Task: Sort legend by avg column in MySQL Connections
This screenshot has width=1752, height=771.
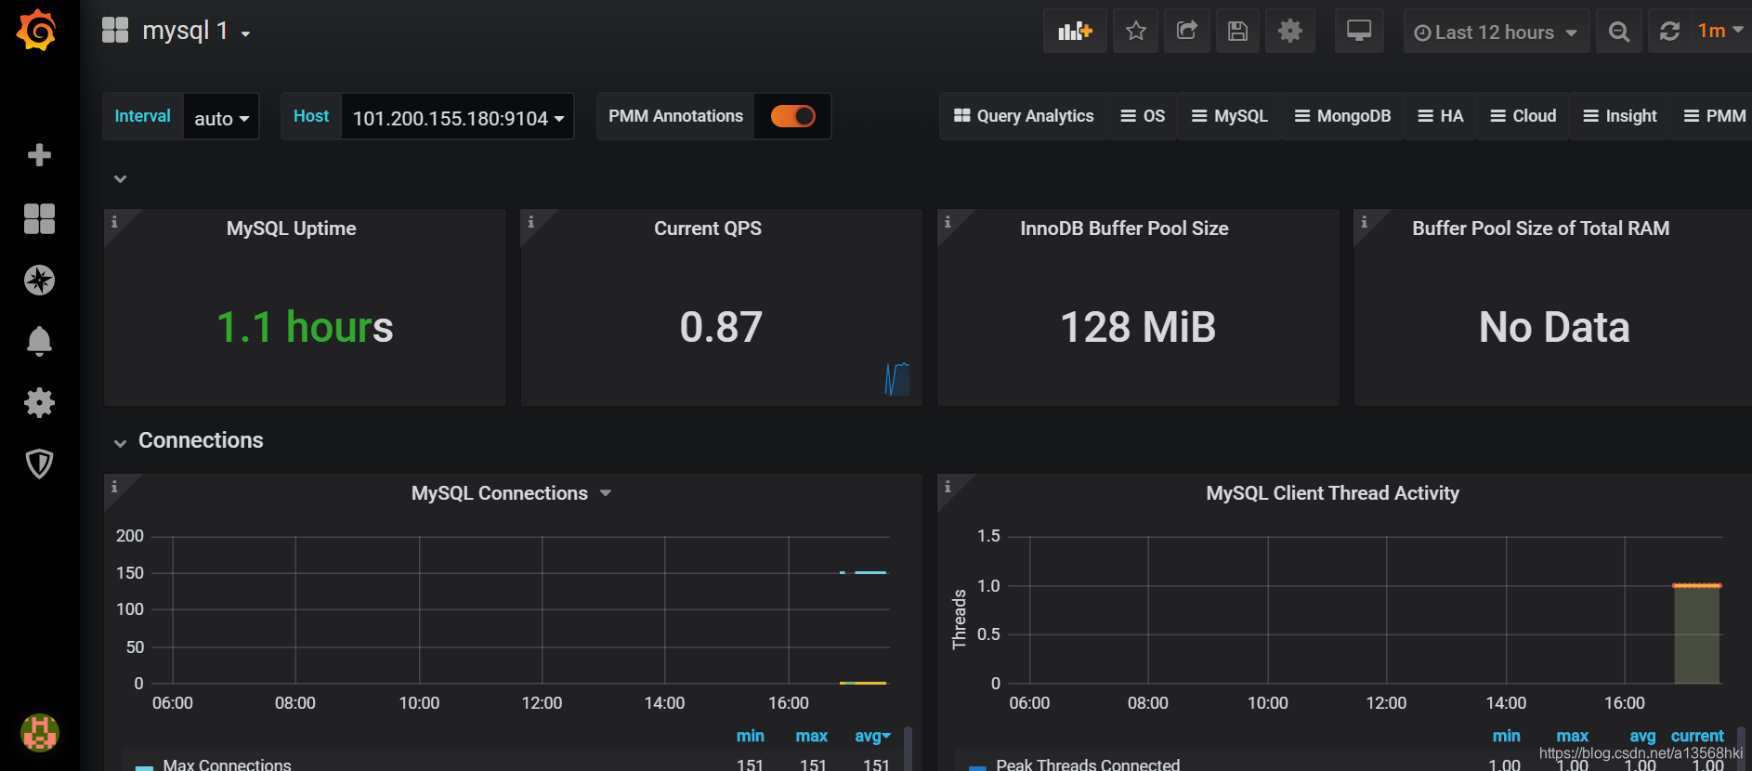Action: point(872,736)
